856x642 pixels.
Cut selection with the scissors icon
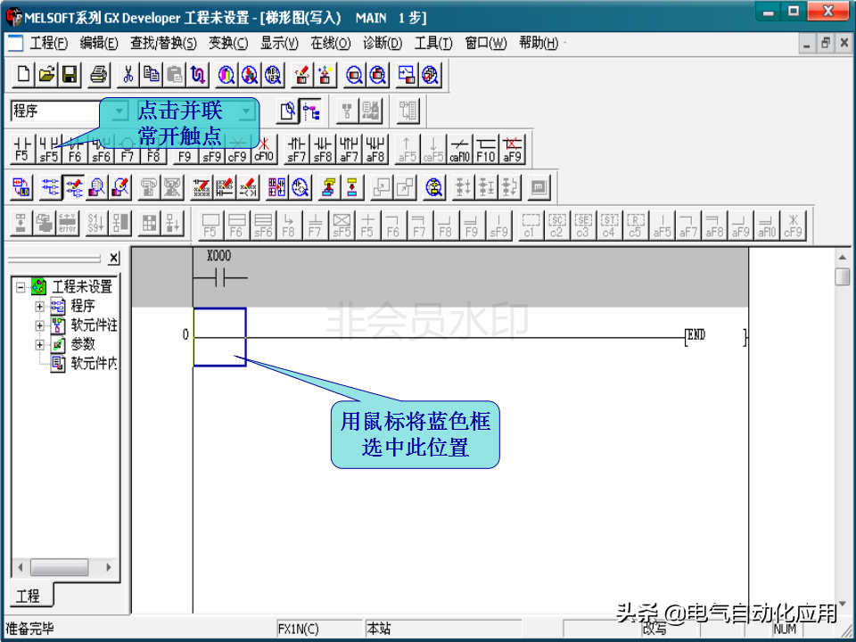128,74
